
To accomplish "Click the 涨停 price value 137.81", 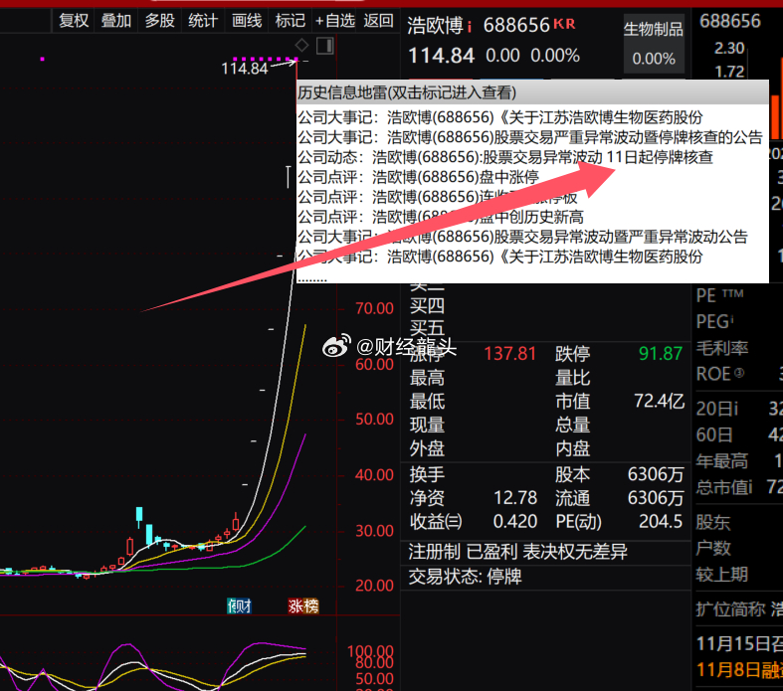I will [x=509, y=354].
